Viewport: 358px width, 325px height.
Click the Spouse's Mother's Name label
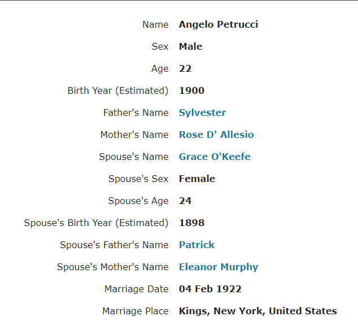point(113,267)
